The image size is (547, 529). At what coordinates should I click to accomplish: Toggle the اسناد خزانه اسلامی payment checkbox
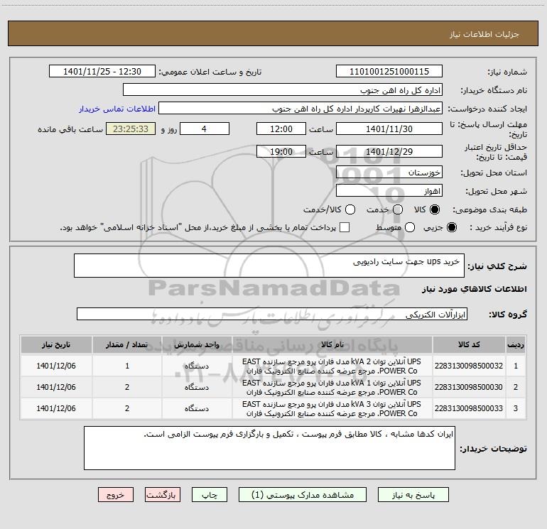click(345, 227)
